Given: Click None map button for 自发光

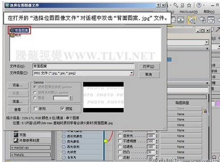Looking at the screenshot, I should pyautogui.click(x=181, y=136).
